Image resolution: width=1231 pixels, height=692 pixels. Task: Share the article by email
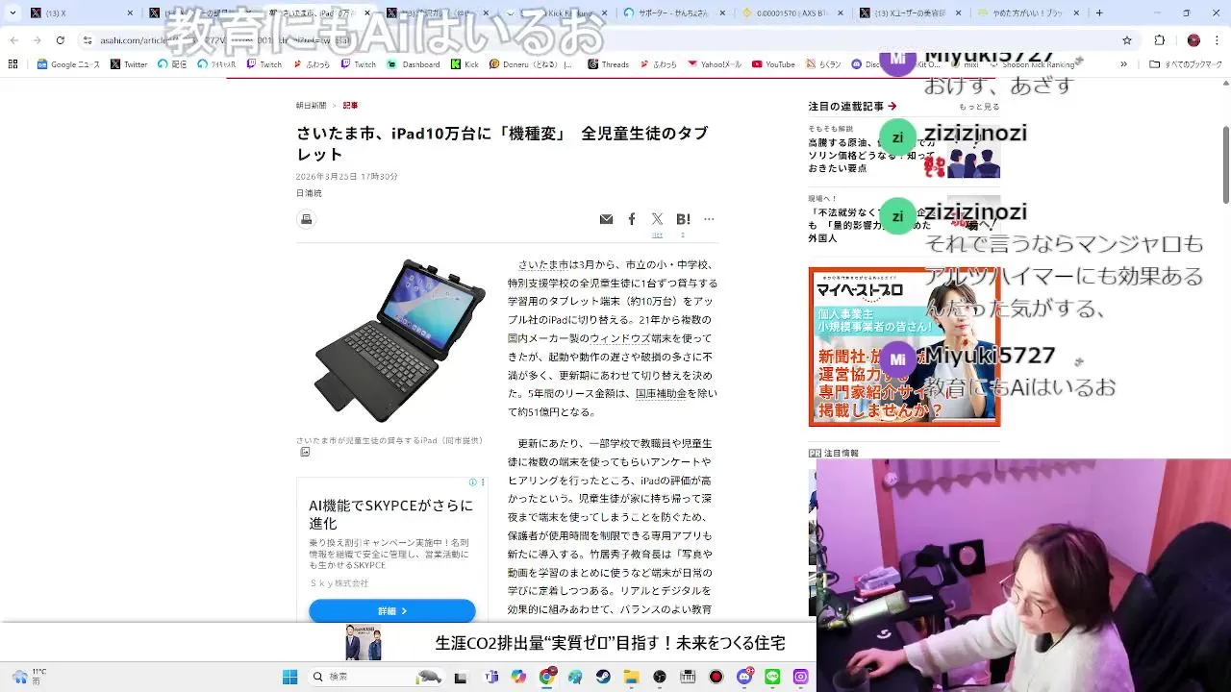click(606, 219)
